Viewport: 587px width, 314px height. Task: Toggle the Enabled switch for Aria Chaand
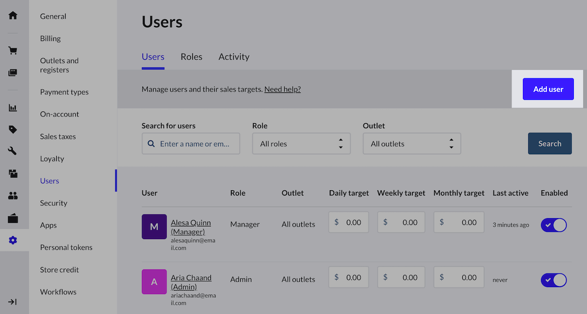[554, 280]
